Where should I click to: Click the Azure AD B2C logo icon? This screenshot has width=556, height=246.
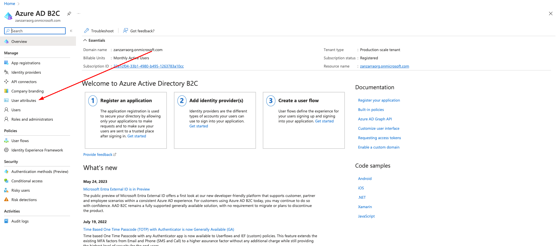(8, 16)
